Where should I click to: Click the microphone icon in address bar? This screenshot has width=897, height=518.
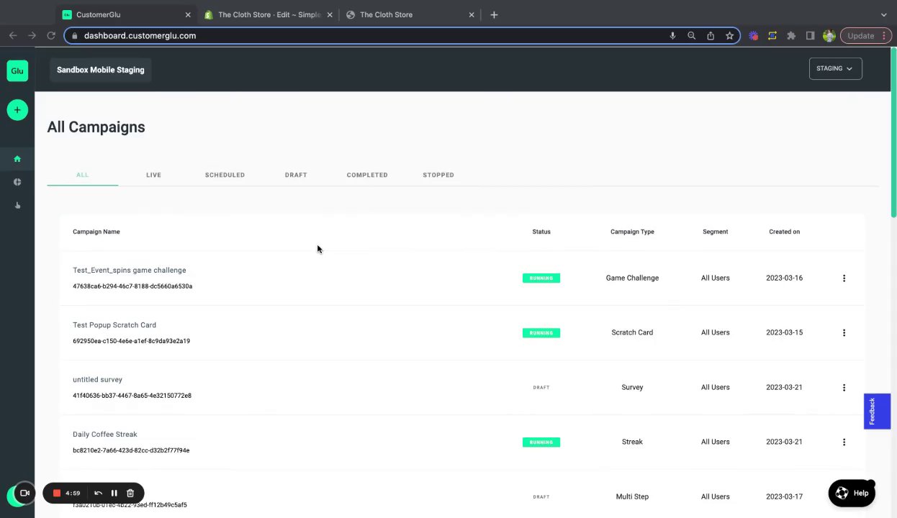point(672,35)
